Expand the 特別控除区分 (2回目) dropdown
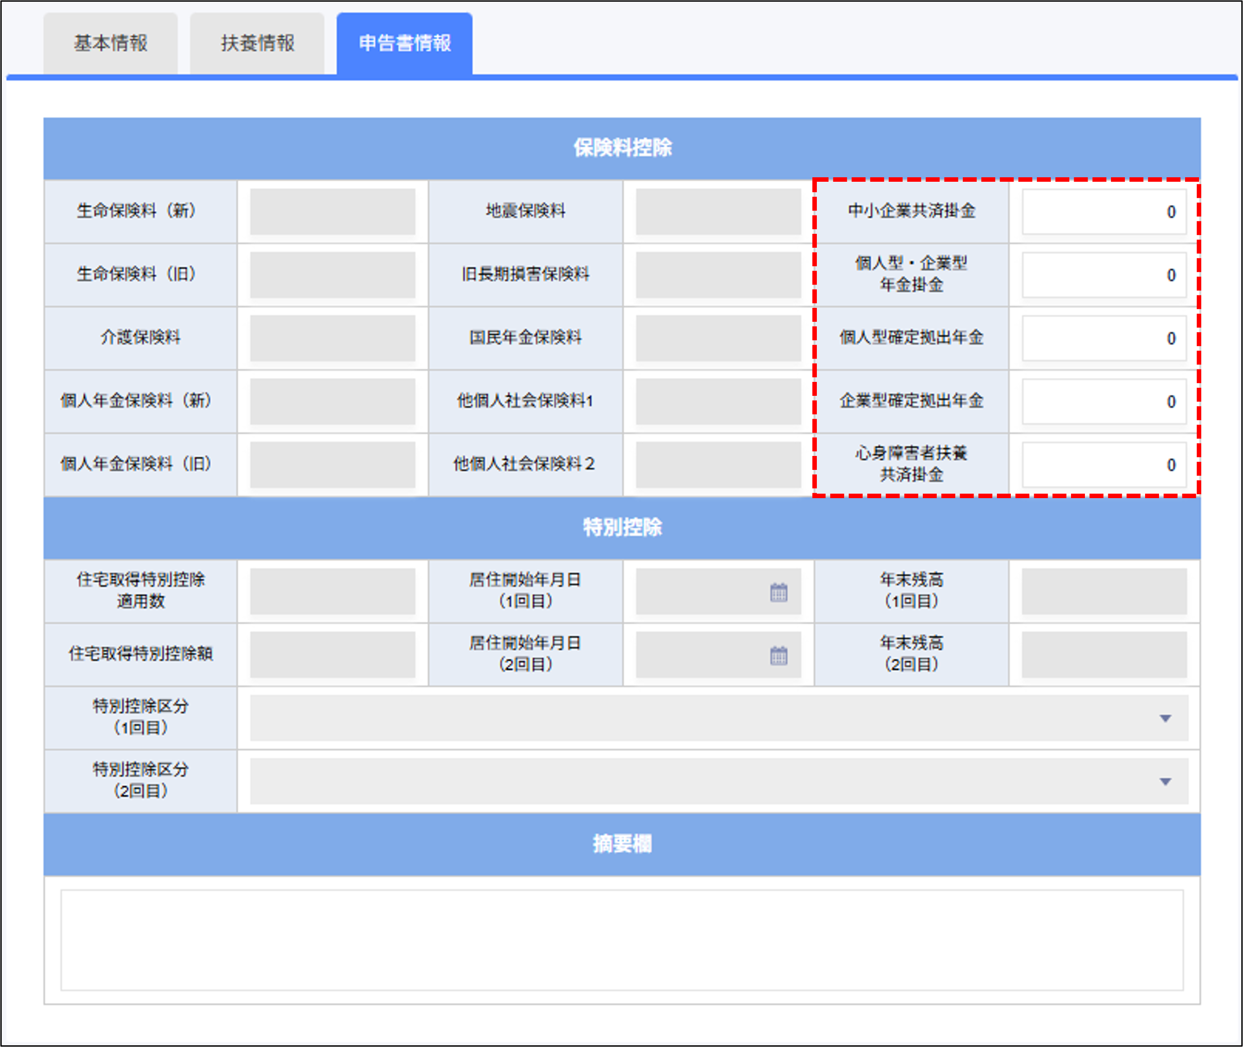 tap(1165, 781)
